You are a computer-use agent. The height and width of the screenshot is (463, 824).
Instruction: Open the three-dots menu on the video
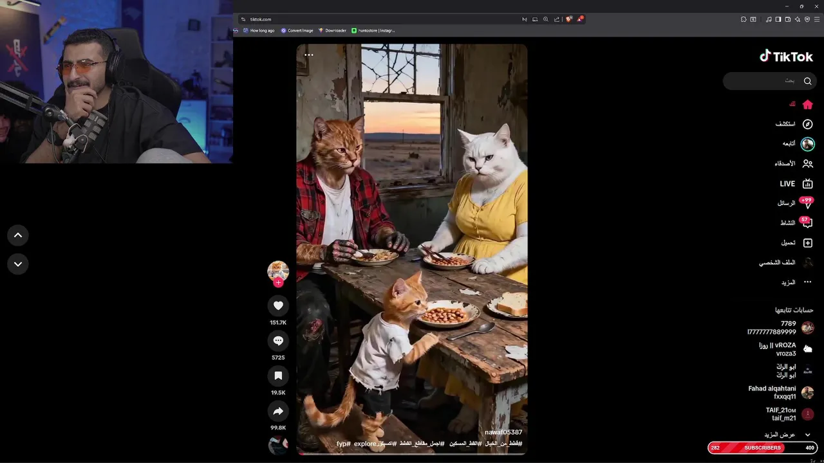pyautogui.click(x=309, y=55)
